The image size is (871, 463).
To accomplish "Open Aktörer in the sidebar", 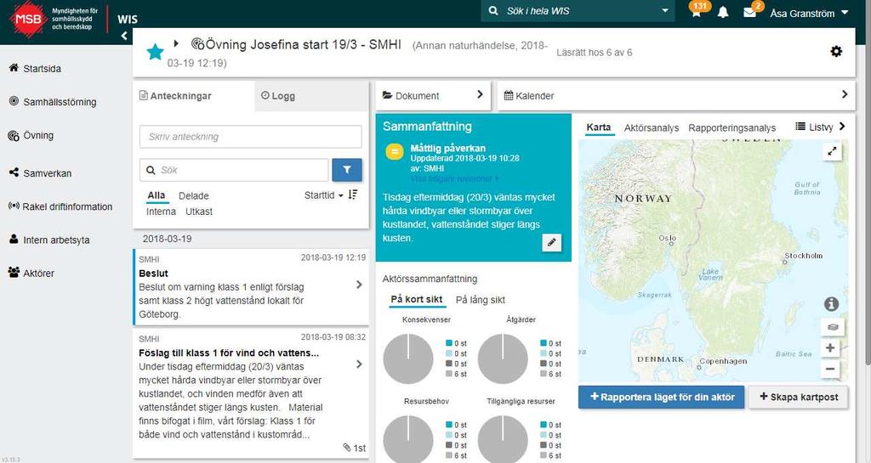I will (31, 273).
